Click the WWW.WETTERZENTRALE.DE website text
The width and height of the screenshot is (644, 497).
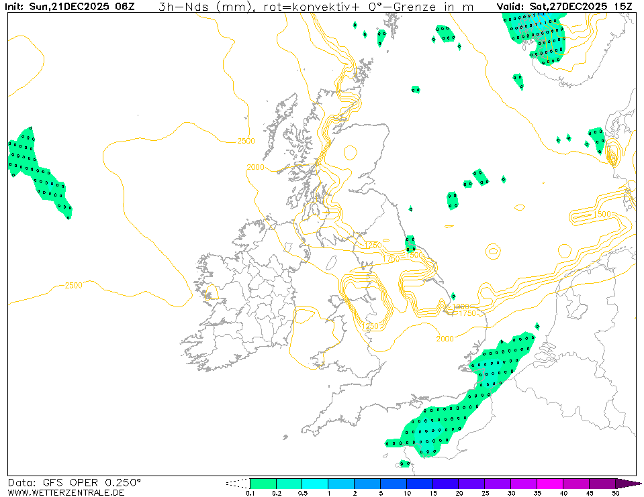click(x=66, y=492)
